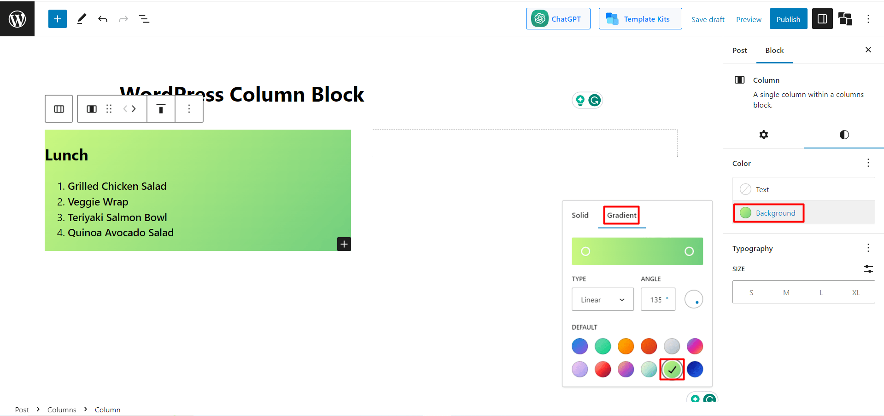Click the vertical alignment toolbar icon
The height and width of the screenshot is (416, 884).
click(x=161, y=109)
